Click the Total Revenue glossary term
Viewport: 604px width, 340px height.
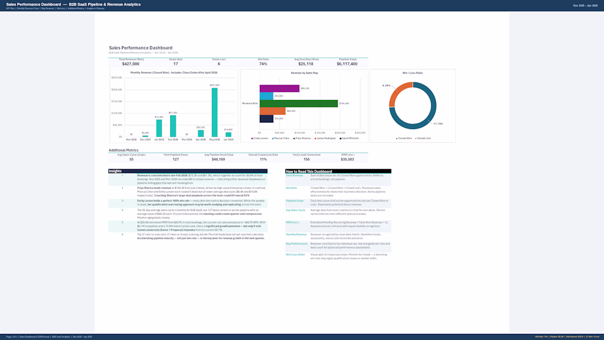[294, 175]
